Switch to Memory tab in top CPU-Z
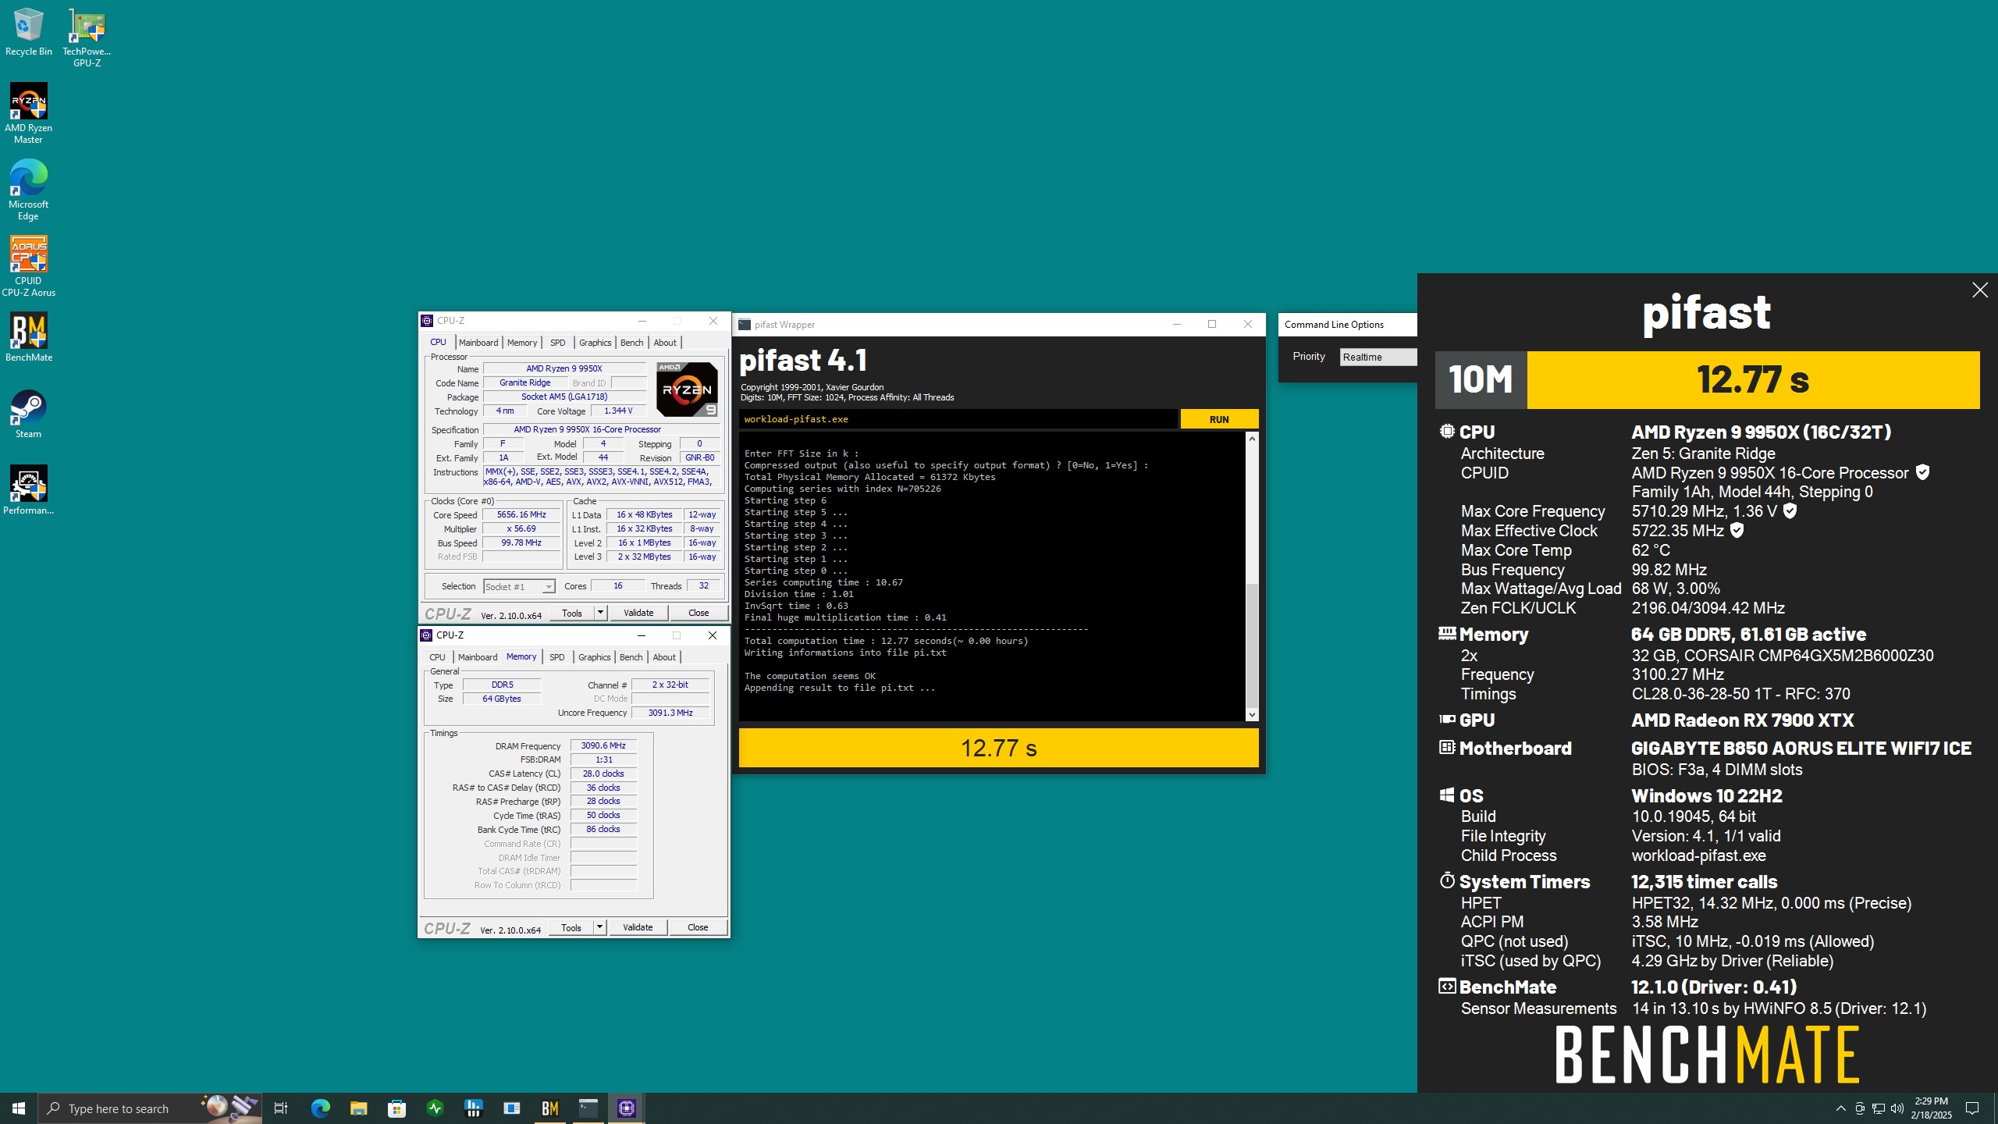Viewport: 1998px width, 1124px height. (522, 343)
